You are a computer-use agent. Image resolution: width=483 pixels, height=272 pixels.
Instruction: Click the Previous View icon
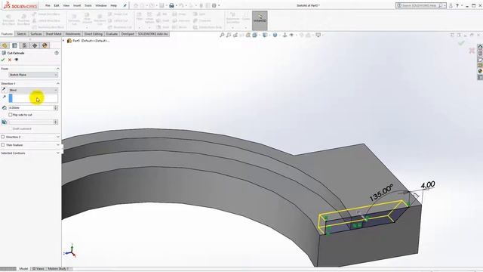click(235, 36)
